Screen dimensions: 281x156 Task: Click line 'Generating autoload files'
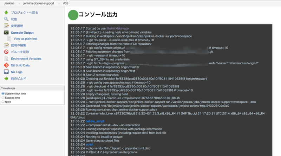(103, 141)
